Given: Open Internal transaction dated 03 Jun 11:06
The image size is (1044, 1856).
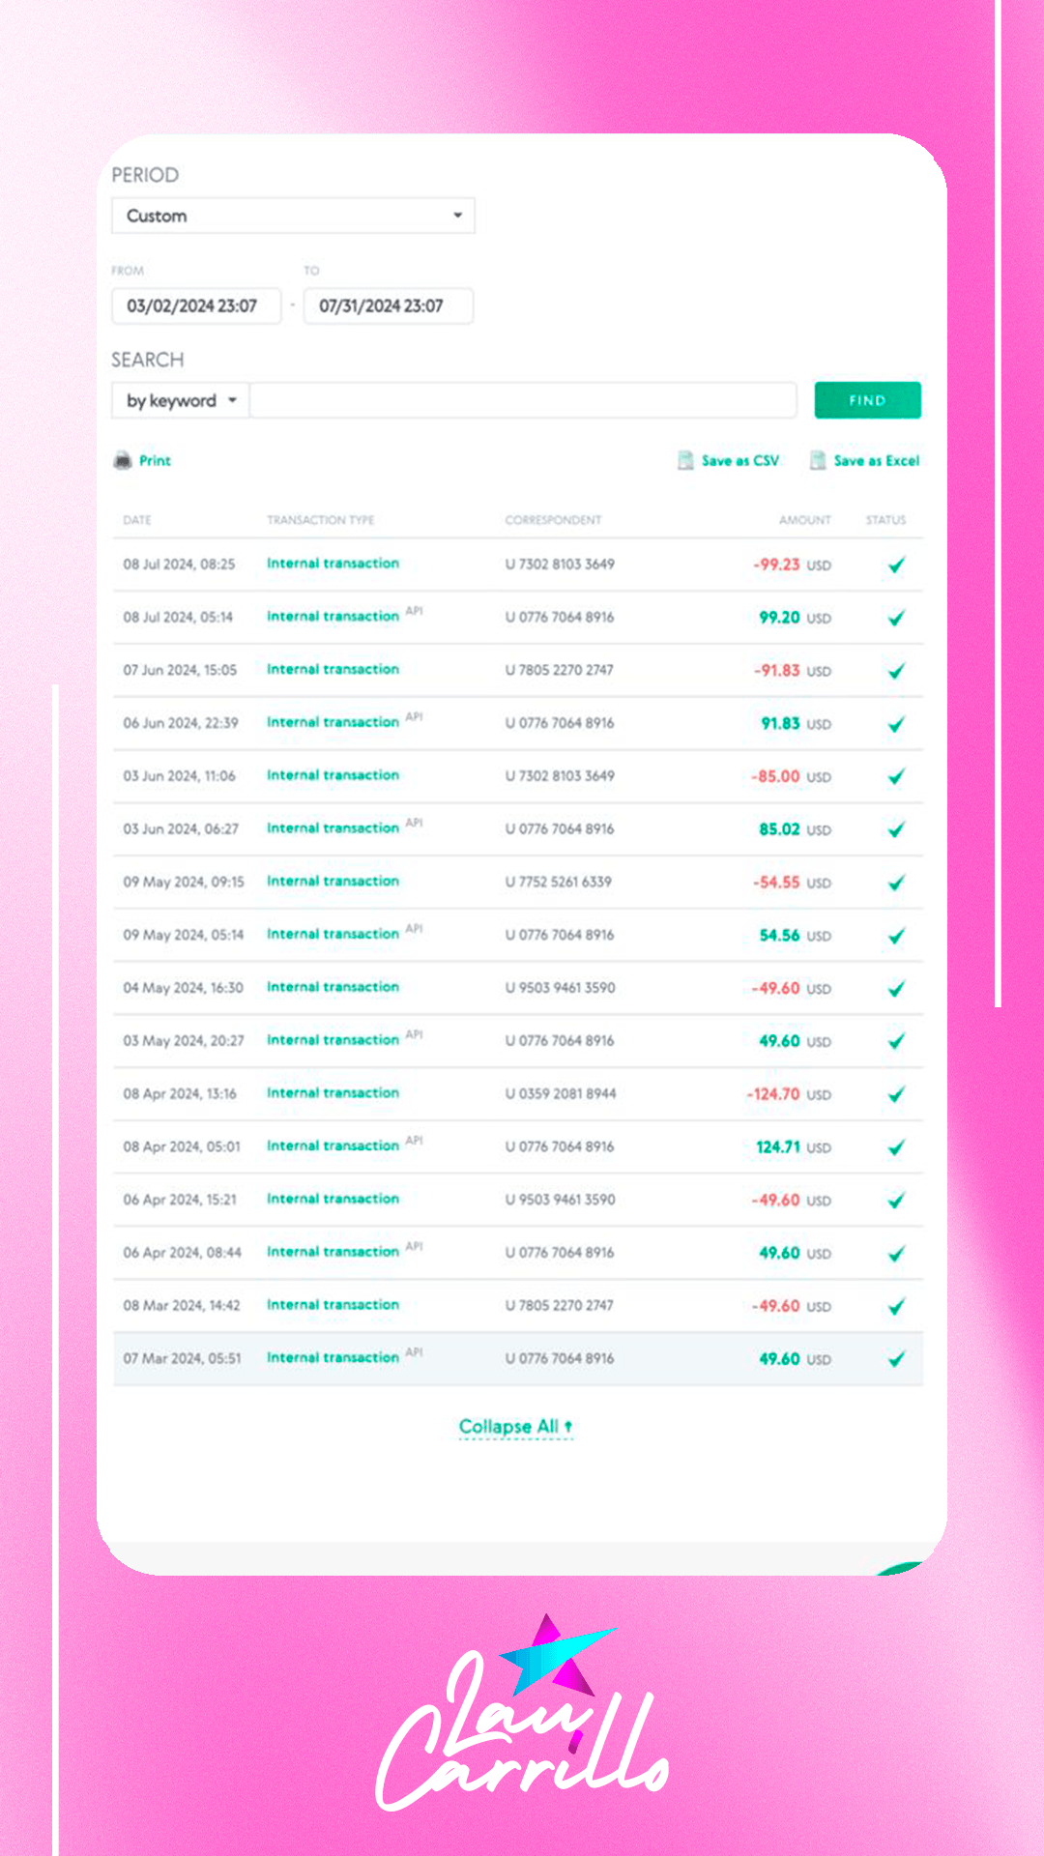Looking at the screenshot, I should [333, 775].
